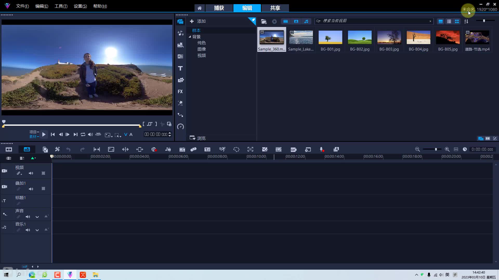Mute the 音乐1 music track
499x280 pixels.
(28, 230)
